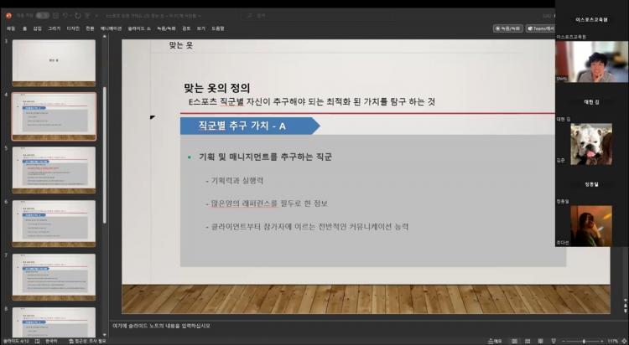Screen dimensions: 629x345
Task: Select slide 3 thumbnail titled 맞는 옷
Action: (54, 62)
